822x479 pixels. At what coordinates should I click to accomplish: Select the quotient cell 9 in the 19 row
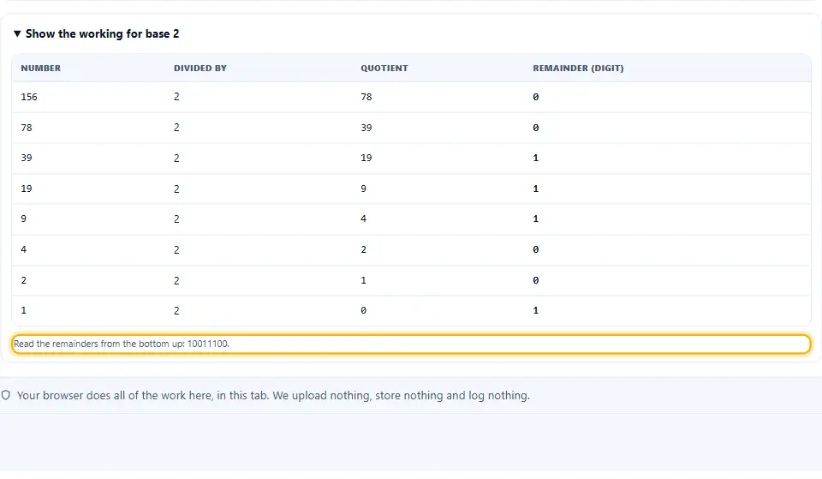[364, 189]
